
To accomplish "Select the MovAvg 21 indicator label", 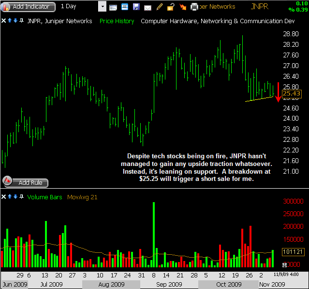I will coord(83,197).
